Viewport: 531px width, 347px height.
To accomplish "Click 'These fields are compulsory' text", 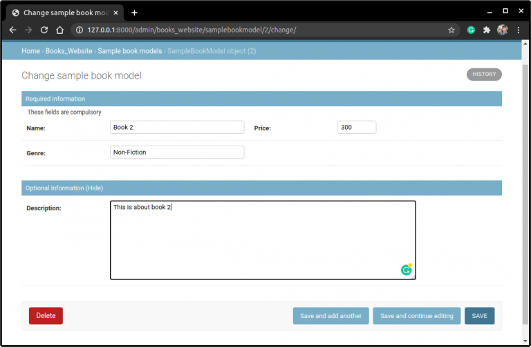I will pyautogui.click(x=64, y=112).
